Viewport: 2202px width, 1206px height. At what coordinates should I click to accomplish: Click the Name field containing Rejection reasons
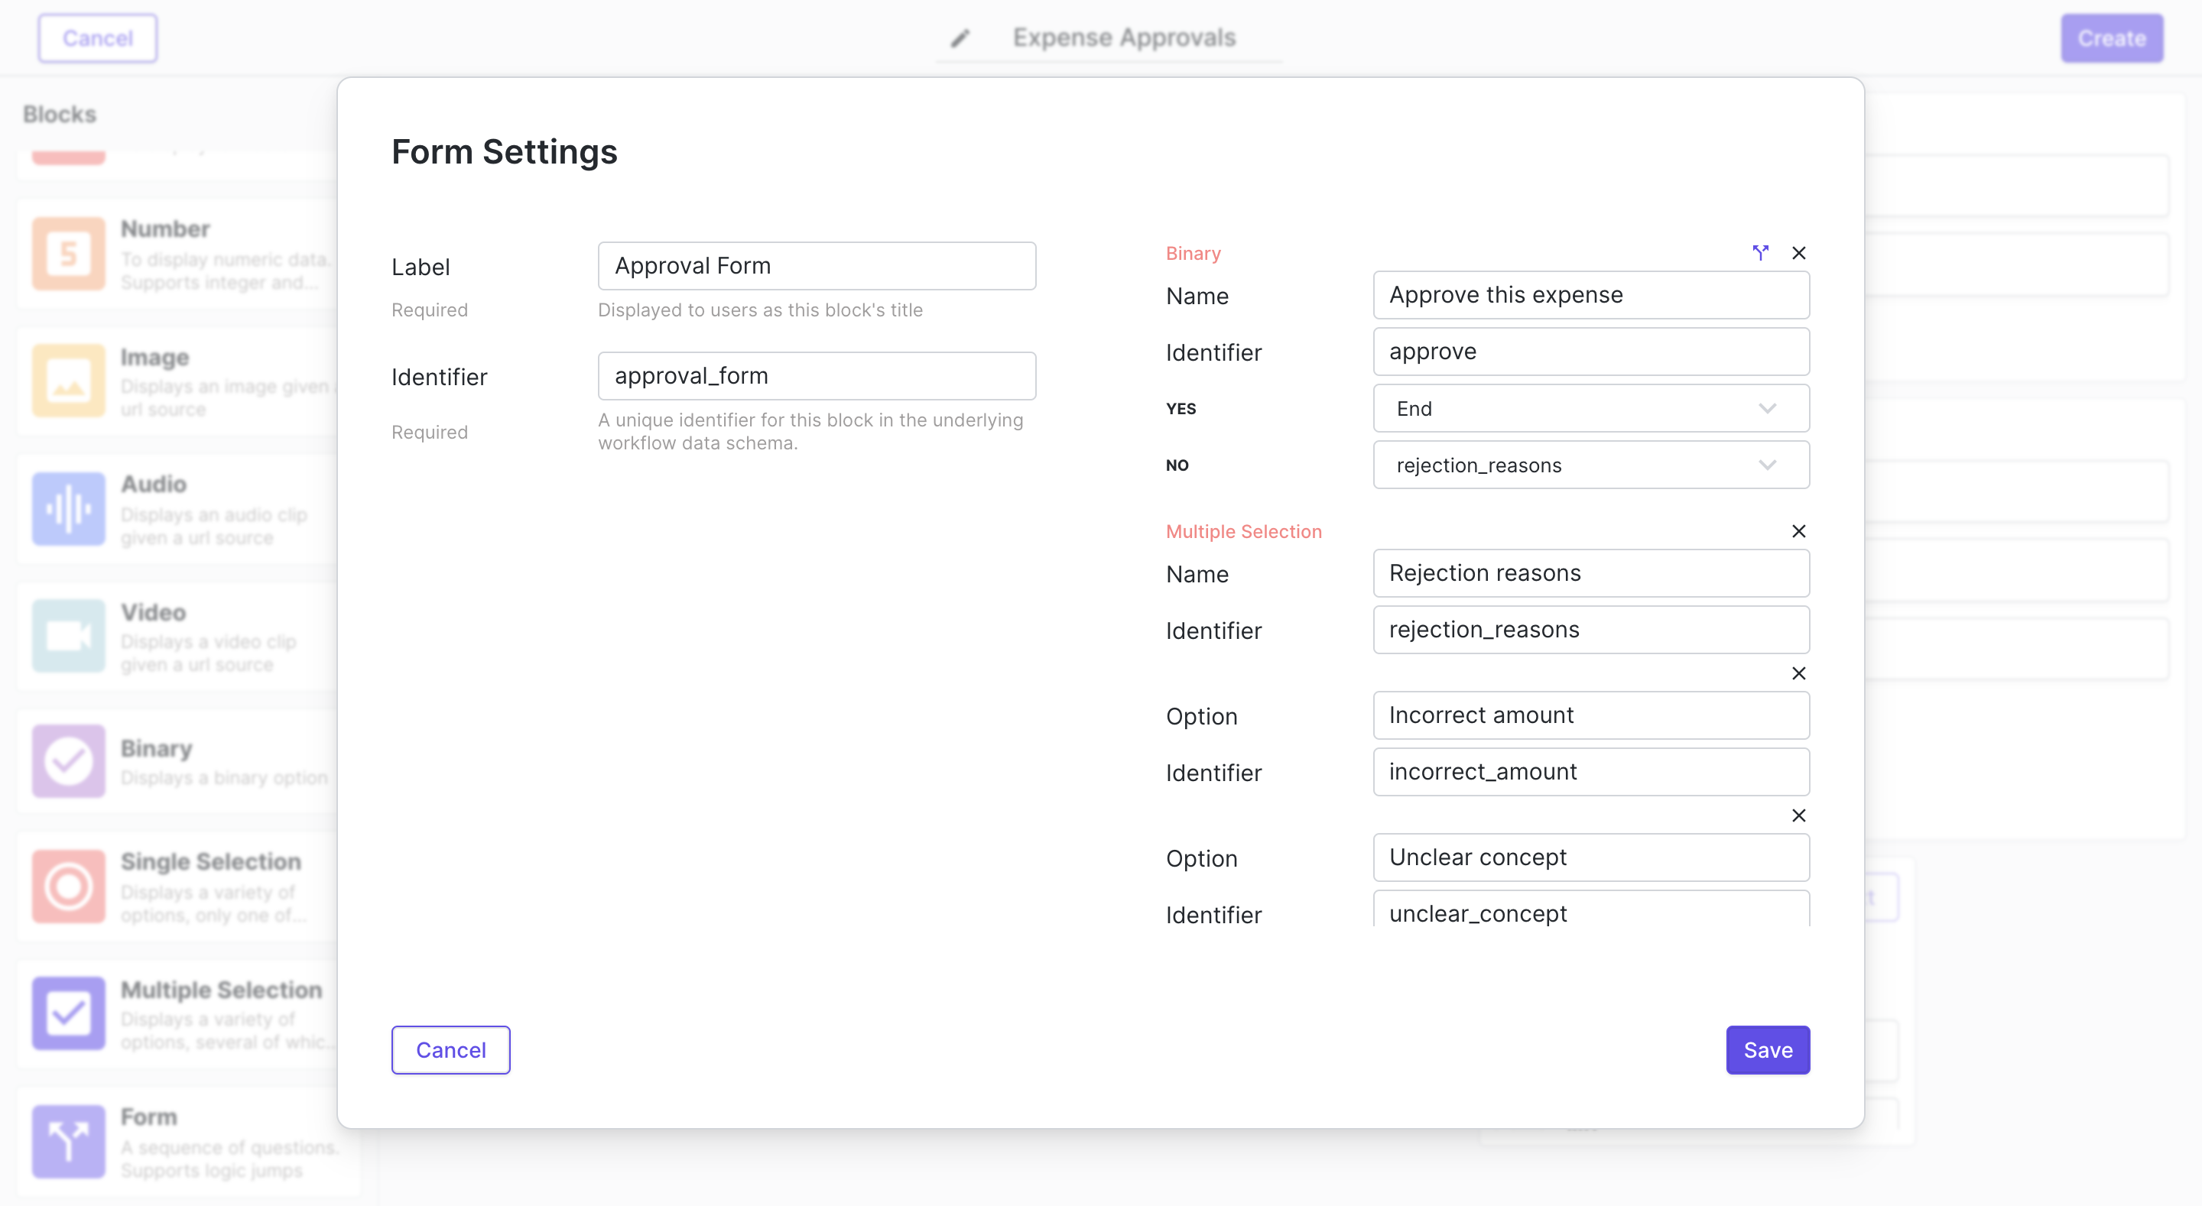[1591, 572]
